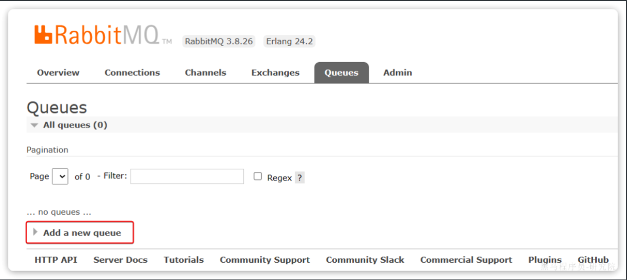The height and width of the screenshot is (280, 627).
Task: Click the RabbitMQ logo
Action: [103, 35]
